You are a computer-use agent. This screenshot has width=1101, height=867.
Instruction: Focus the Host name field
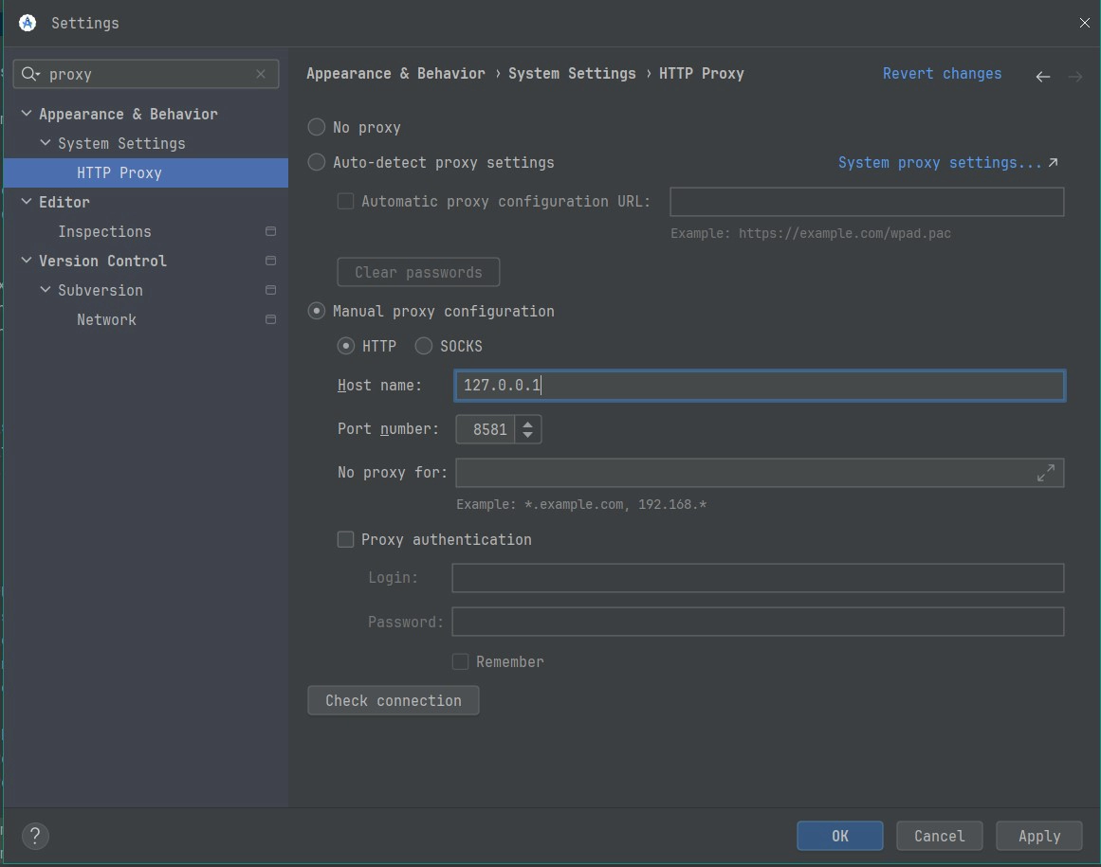pyautogui.click(x=760, y=385)
